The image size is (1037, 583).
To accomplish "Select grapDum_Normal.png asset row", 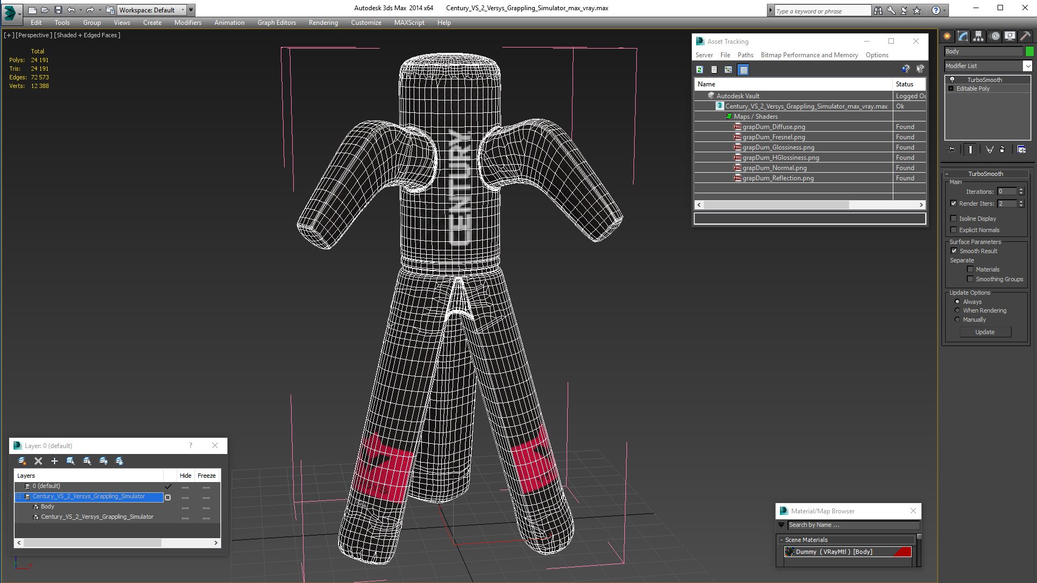I will point(810,168).
